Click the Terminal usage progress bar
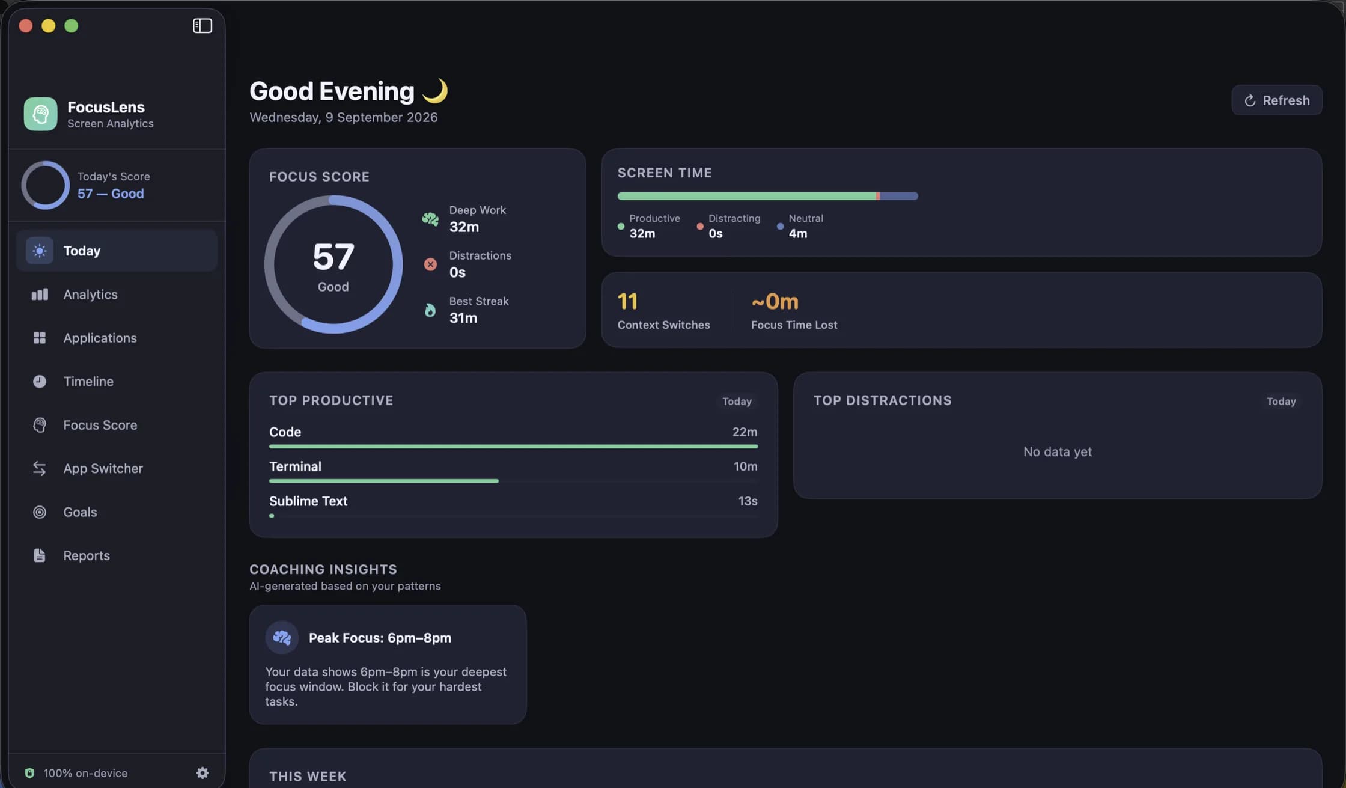 [x=513, y=481]
